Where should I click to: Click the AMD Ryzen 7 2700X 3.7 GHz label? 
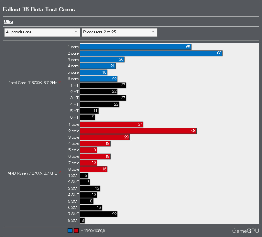[x=32, y=173]
